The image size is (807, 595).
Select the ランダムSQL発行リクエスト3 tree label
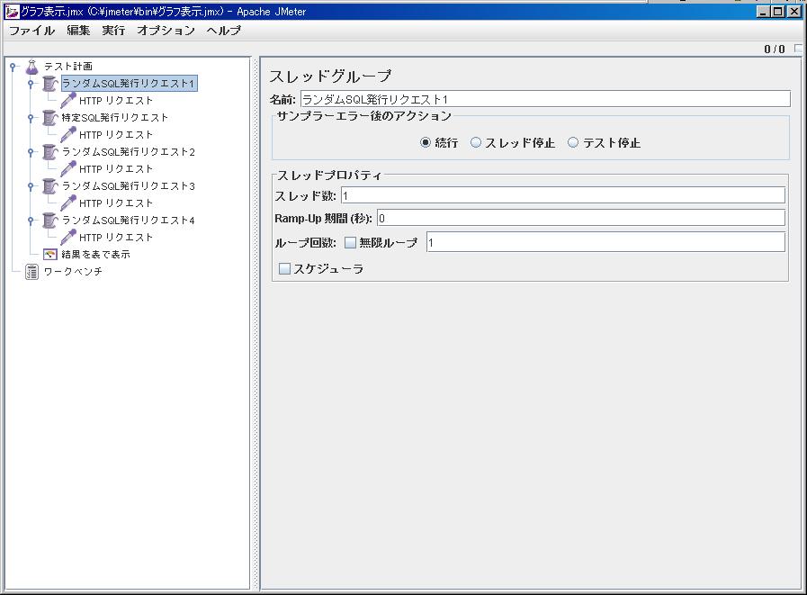pos(129,186)
